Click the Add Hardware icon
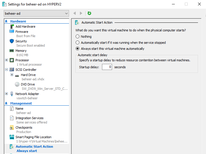 pos(12,26)
